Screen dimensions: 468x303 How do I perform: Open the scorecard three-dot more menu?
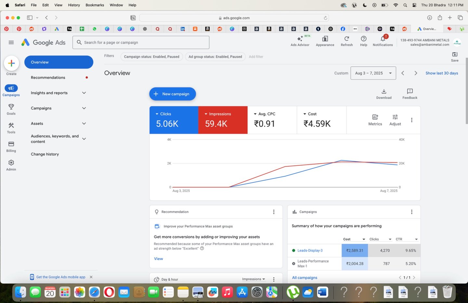click(412, 120)
